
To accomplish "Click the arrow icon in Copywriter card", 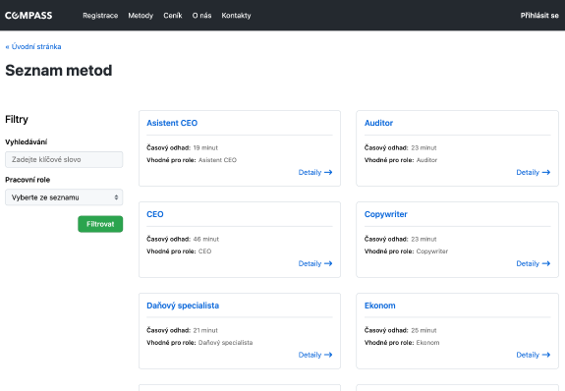I will [x=546, y=263].
